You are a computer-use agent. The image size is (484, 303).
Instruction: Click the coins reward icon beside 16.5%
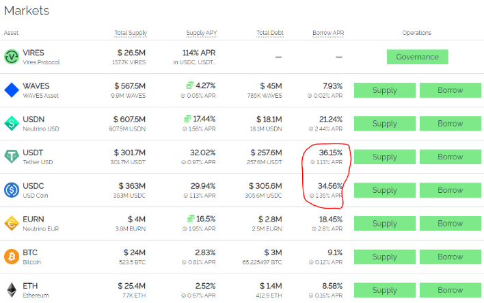pyautogui.click(x=191, y=219)
